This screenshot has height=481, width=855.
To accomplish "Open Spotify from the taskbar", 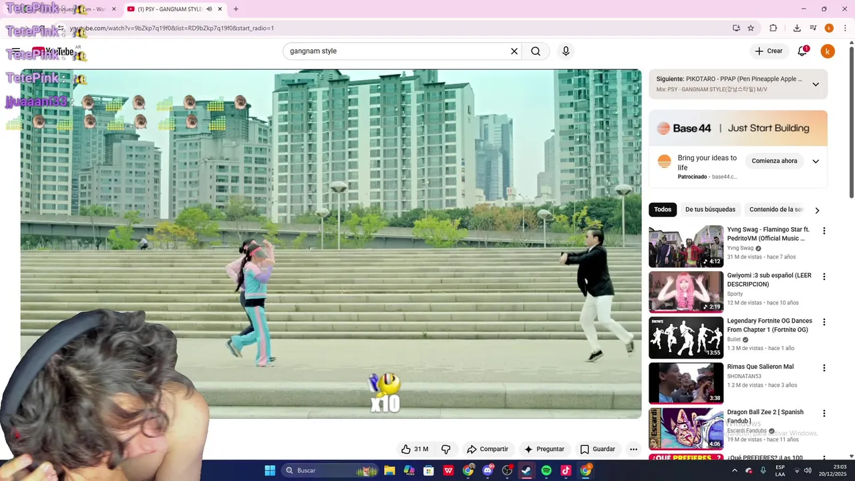I will [546, 470].
